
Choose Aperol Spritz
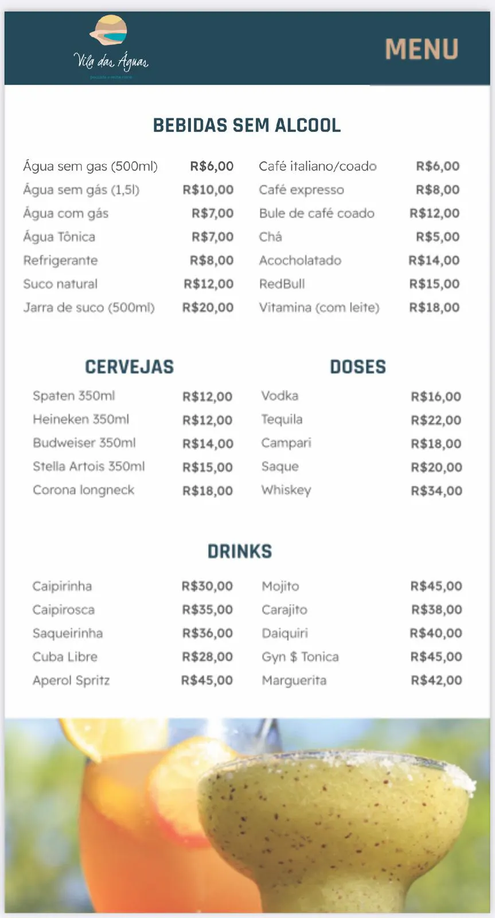71,680
